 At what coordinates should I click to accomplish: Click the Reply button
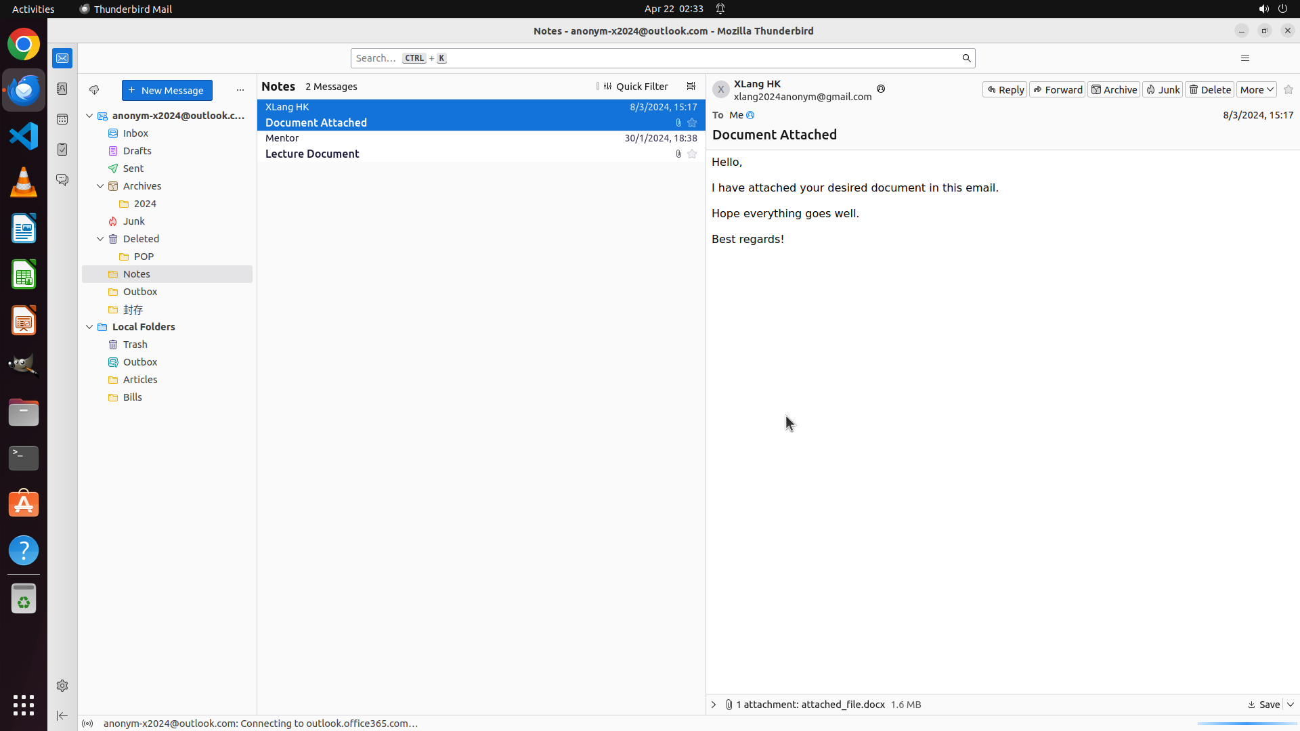(x=1005, y=89)
